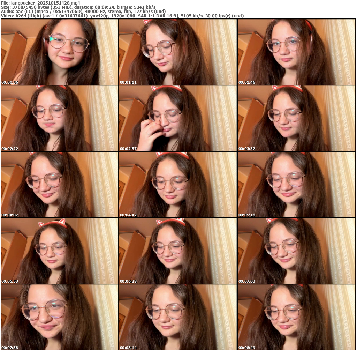Select the thumbnail at 00:00:36
The image size is (357, 350).
point(59,52)
